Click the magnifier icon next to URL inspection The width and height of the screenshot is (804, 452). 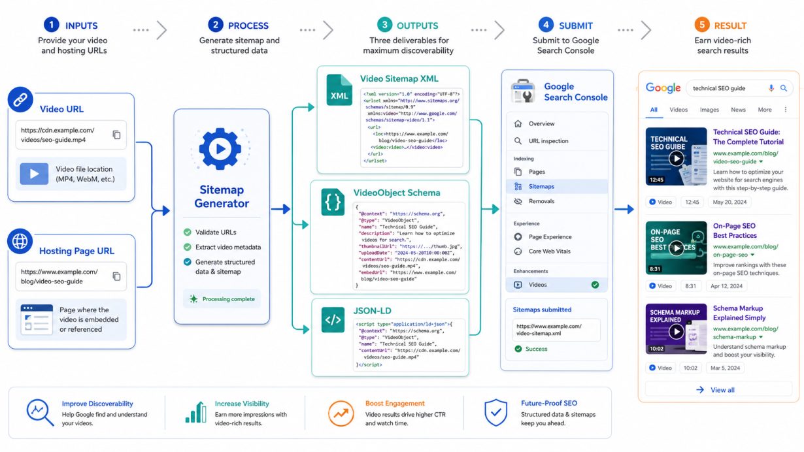click(518, 140)
